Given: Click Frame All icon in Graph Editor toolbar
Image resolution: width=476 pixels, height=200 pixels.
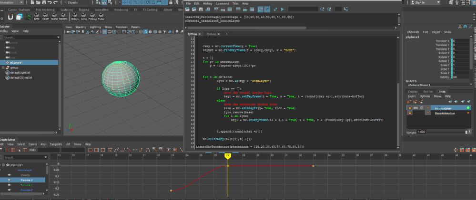Looking at the screenshot, I should click(x=90, y=150).
